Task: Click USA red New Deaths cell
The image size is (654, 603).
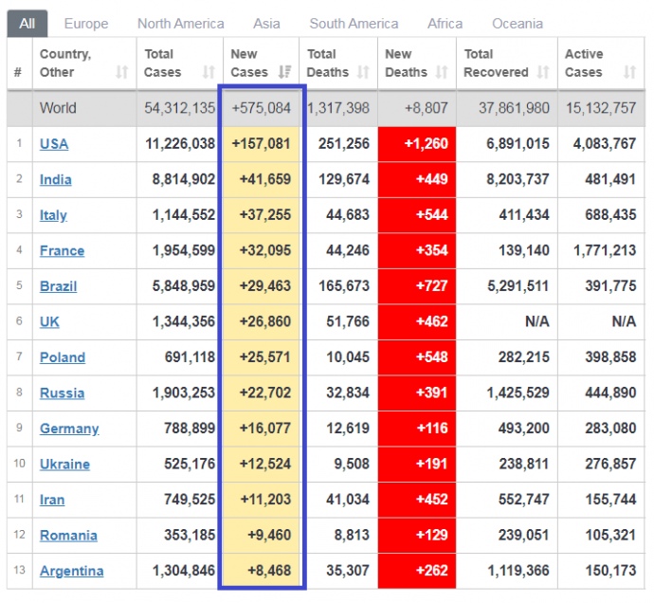Action: coord(416,144)
